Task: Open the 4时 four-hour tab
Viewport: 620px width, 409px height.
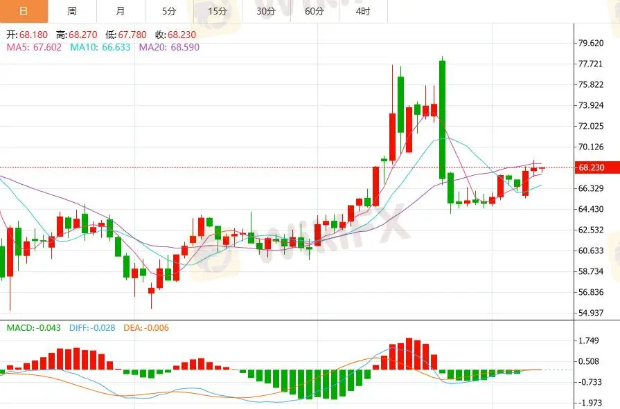Action: (363, 11)
